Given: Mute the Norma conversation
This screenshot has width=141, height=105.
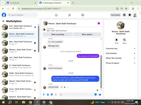Looking at the screenshot, I should pyautogui.click(x=116, y=40).
